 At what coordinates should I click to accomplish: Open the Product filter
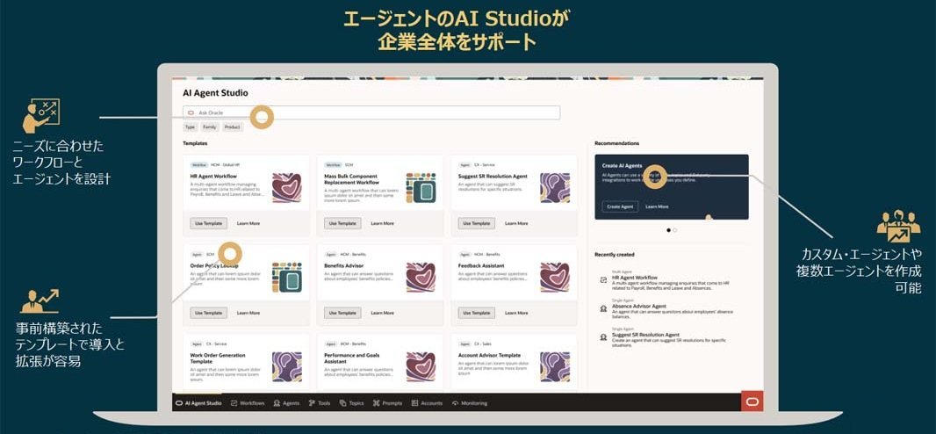point(232,127)
